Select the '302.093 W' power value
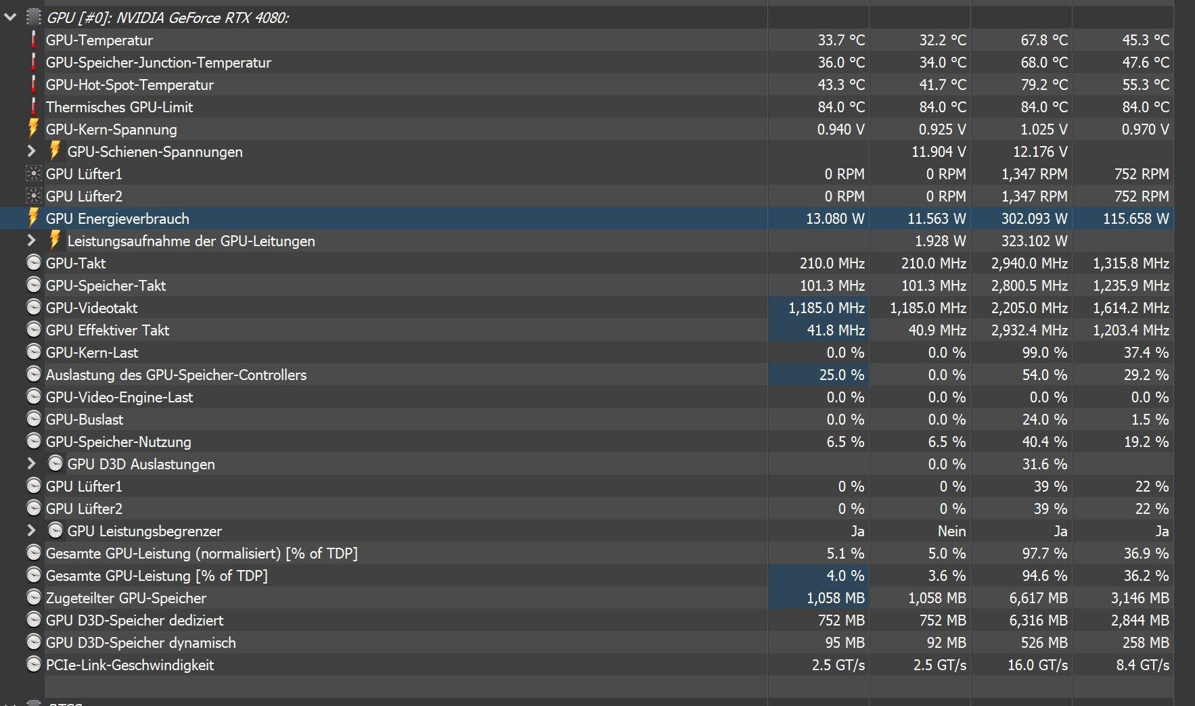1195x706 pixels. (x=1035, y=219)
